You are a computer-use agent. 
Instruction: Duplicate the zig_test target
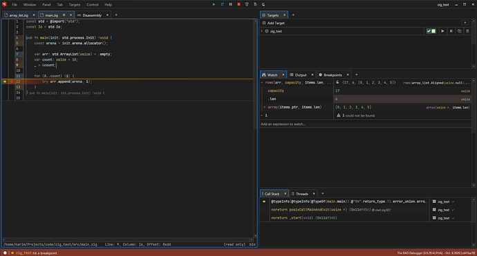[459, 31]
